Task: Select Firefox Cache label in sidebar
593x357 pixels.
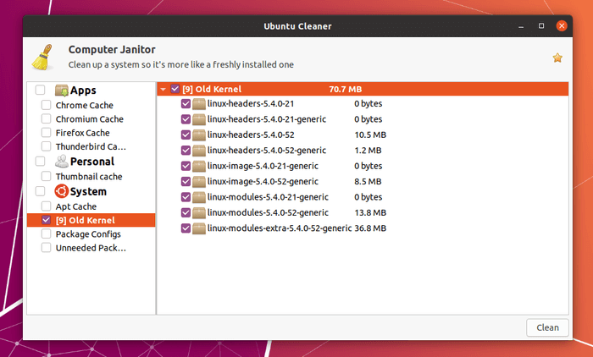Action: coord(82,133)
